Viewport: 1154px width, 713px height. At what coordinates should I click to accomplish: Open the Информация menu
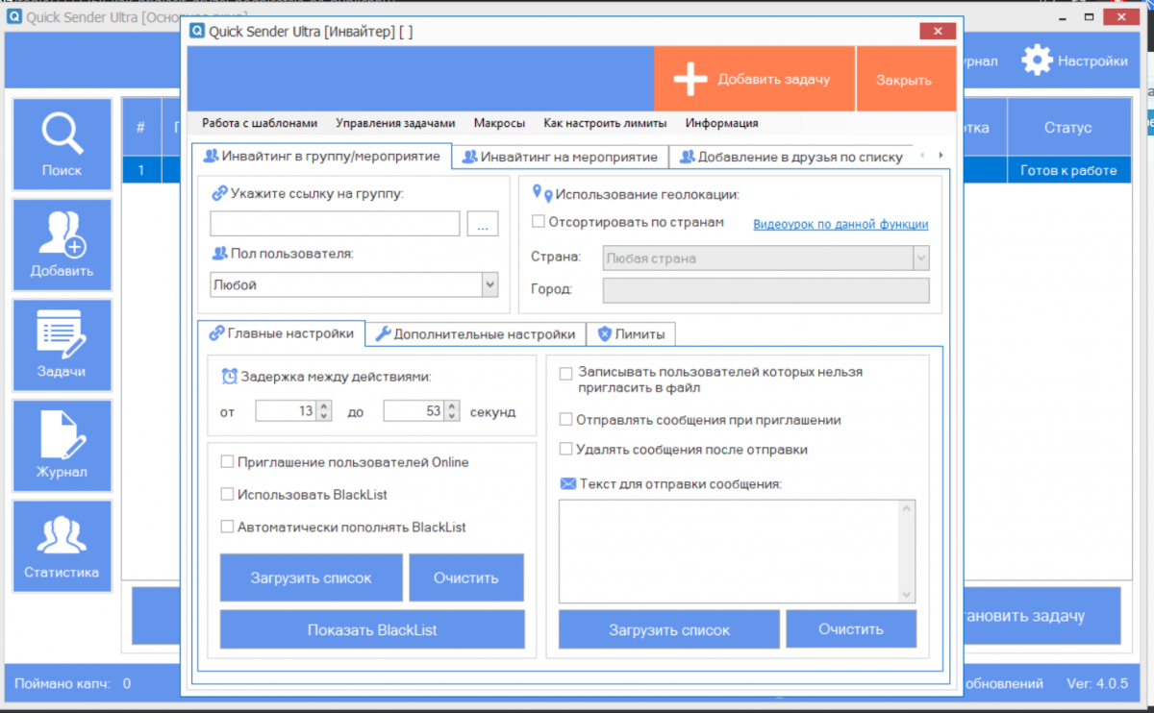tap(721, 123)
